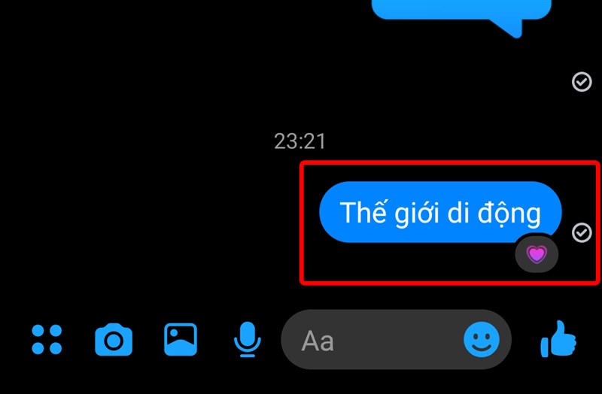This screenshot has width=602, height=394.
Task: Attach an image using gallery button
Action: 181,340
